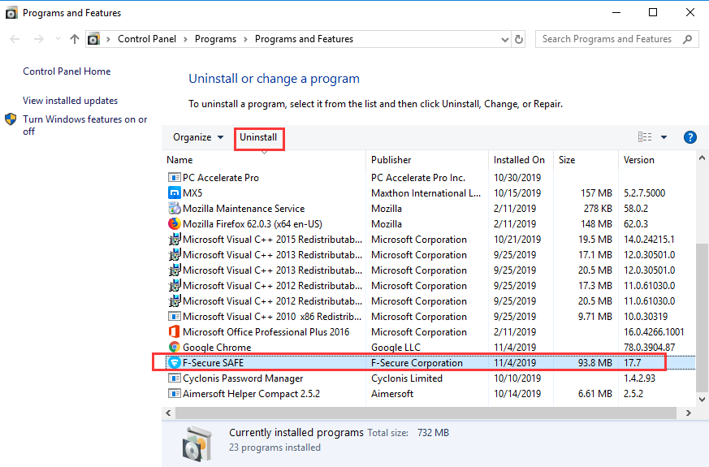Click the installed programs disc icon
Screen dimensions: 709x467
coord(197,443)
